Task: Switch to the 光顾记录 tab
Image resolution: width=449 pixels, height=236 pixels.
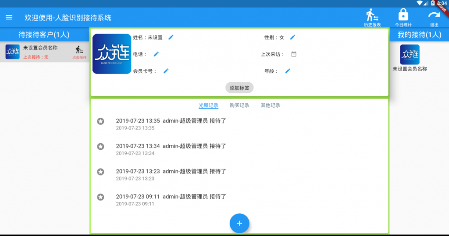Action: [x=208, y=106]
